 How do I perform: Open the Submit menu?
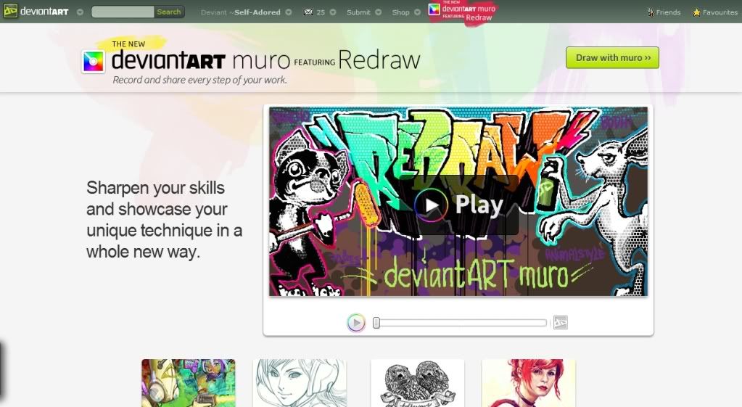point(358,12)
